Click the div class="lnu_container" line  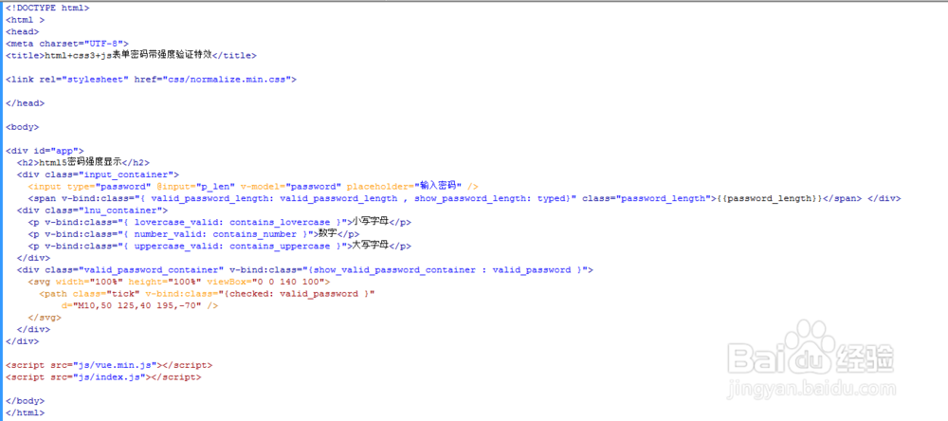coord(93,210)
